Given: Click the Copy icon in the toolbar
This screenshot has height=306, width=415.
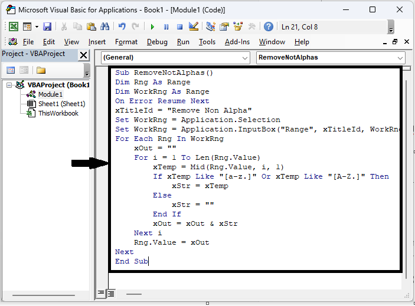Looking at the screenshot, I should (x=77, y=27).
